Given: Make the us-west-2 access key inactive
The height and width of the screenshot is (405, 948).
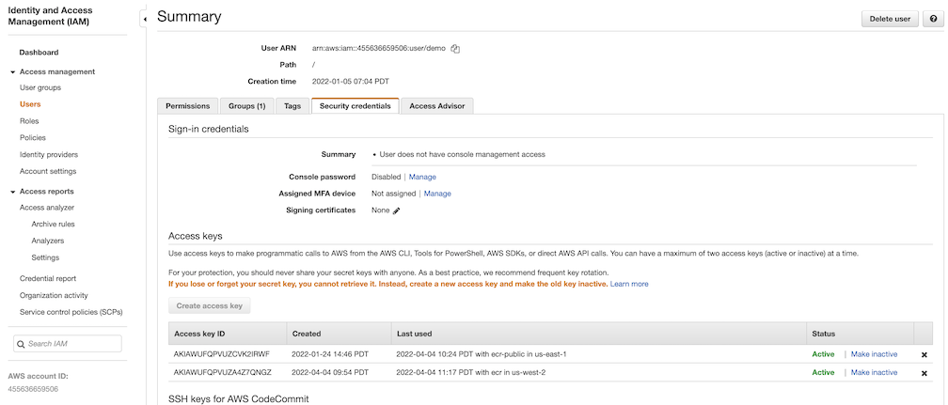Looking at the screenshot, I should coord(874,372).
